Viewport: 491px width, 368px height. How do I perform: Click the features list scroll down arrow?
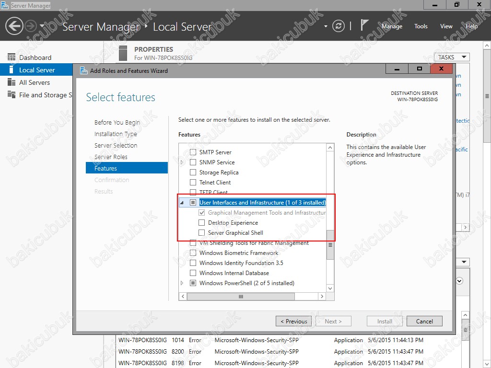point(330,288)
